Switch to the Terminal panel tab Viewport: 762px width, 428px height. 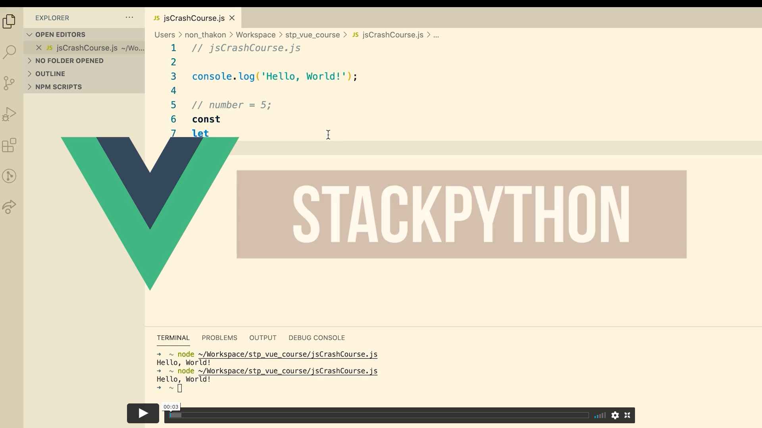point(173,338)
